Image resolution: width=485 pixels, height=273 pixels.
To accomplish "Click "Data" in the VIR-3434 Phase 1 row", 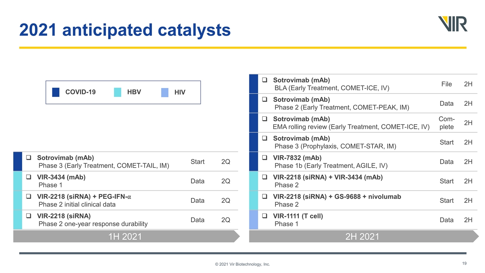I will click(197, 181).
